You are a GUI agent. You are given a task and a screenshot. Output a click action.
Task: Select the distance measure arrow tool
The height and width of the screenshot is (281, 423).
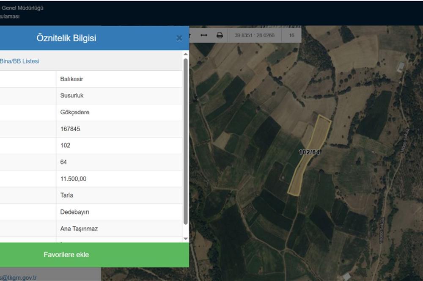(204, 35)
